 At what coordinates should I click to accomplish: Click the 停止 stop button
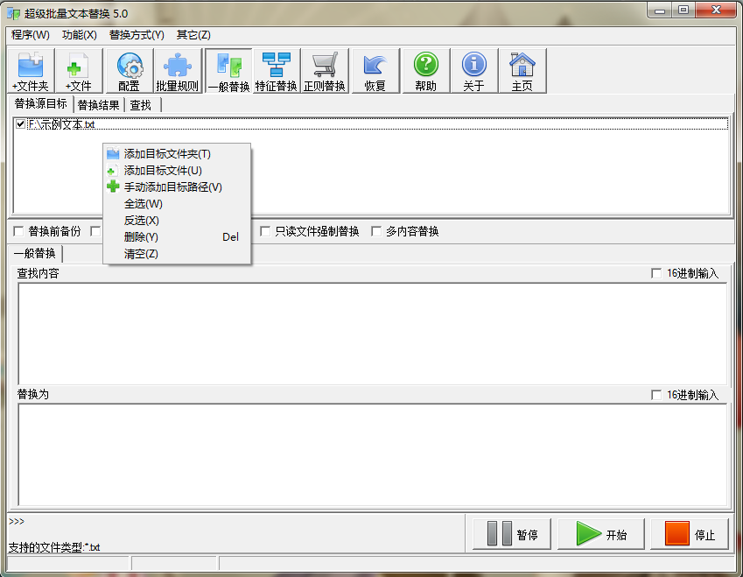tap(690, 534)
